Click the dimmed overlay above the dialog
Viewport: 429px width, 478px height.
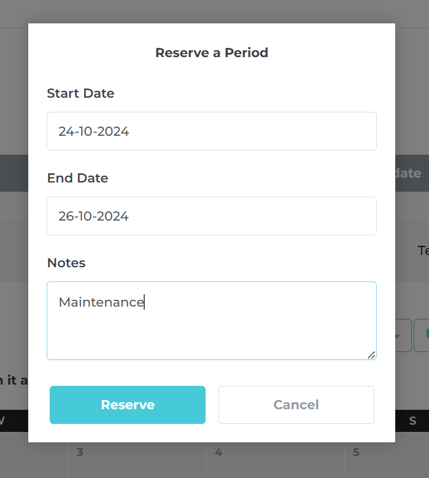click(x=214, y=11)
